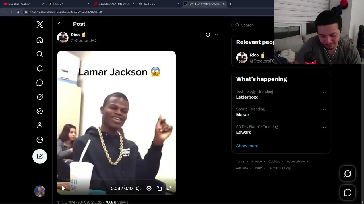
Task: Open more options for the Letterboxd trend
Action: pos(324,92)
